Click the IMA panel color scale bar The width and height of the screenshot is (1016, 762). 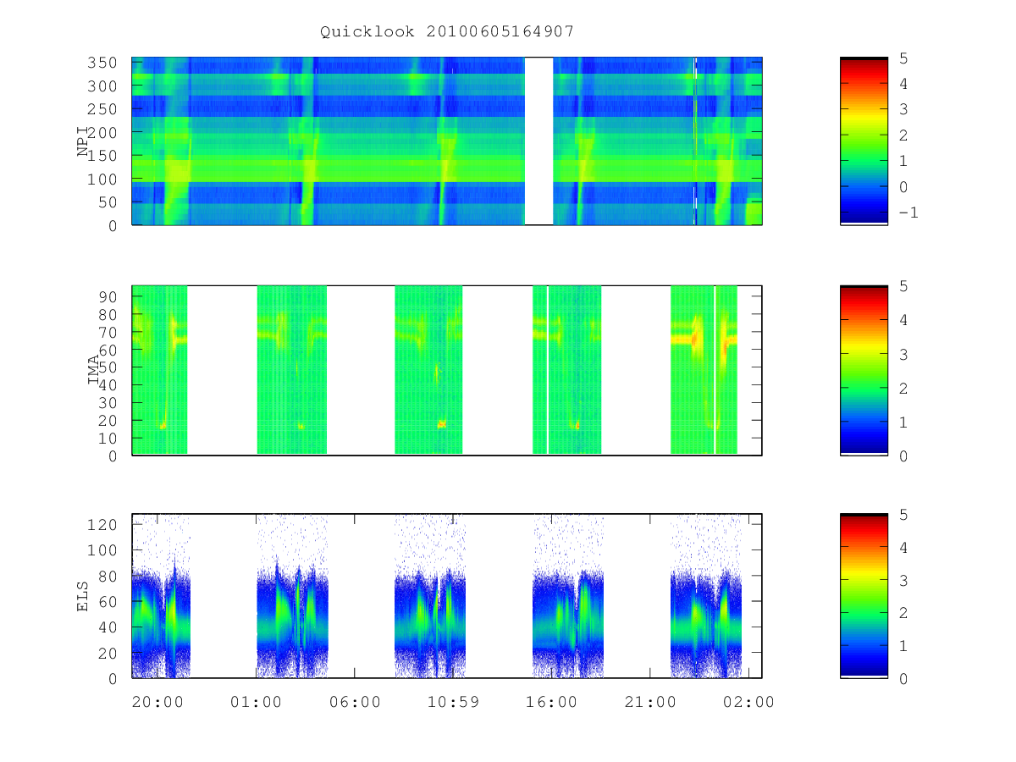(x=864, y=370)
